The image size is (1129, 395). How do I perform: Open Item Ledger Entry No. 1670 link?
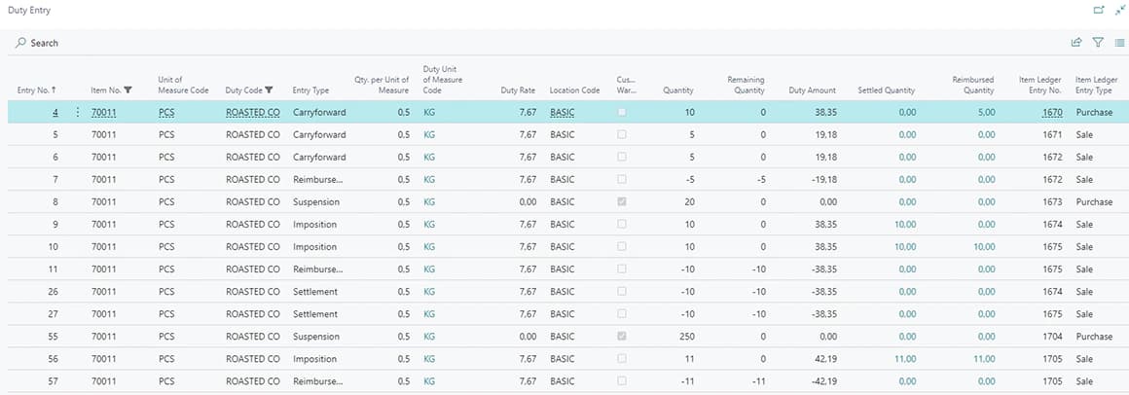[1052, 112]
